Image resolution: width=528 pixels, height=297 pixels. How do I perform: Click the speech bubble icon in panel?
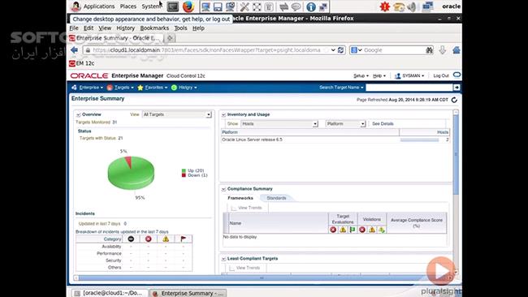point(296,6)
